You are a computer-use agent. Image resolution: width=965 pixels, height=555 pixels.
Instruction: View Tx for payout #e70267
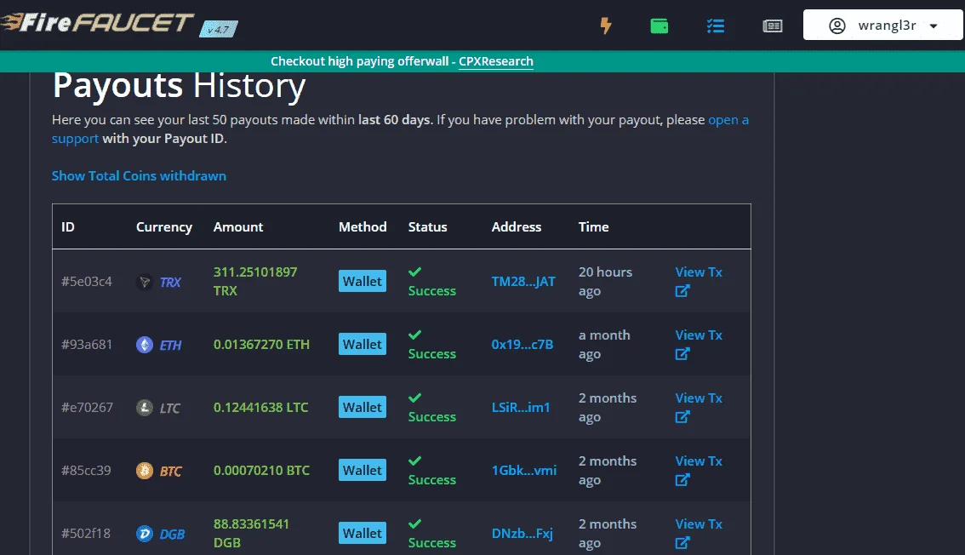click(699, 398)
